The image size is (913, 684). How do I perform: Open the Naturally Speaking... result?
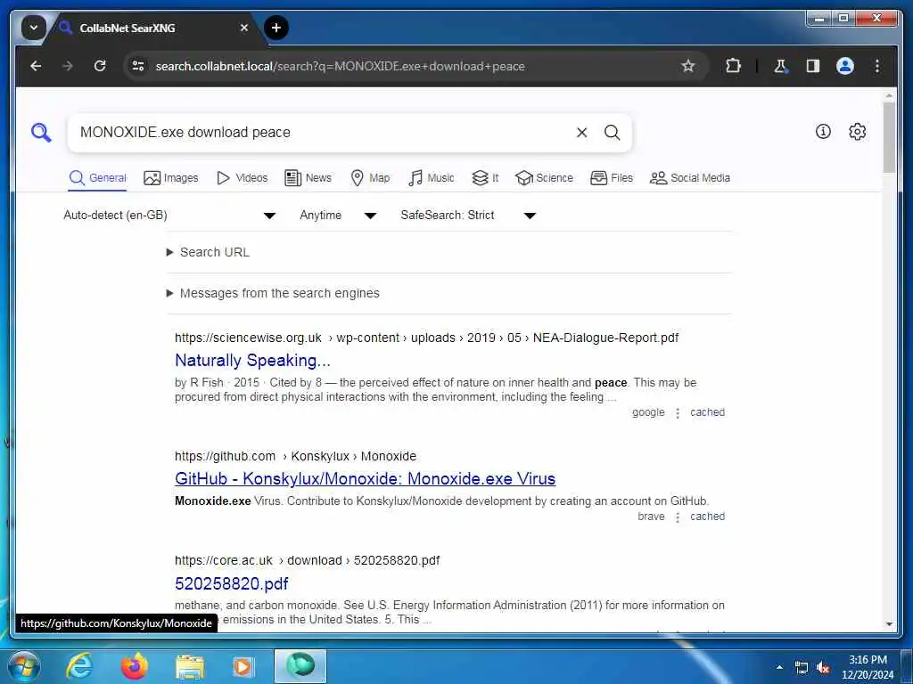coord(252,361)
